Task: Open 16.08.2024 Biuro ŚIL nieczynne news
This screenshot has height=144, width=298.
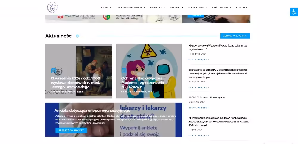Action: (x=207, y=97)
